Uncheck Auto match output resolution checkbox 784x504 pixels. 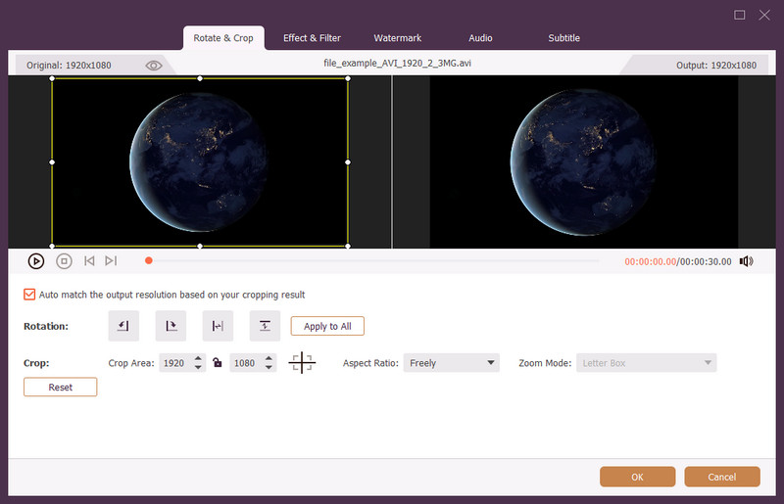[x=29, y=295]
